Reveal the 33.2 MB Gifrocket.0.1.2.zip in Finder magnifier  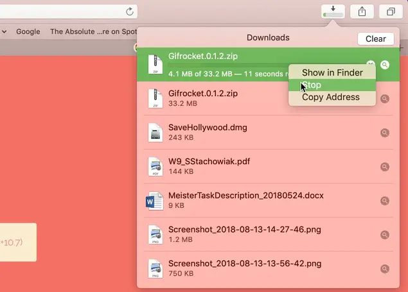click(x=385, y=99)
